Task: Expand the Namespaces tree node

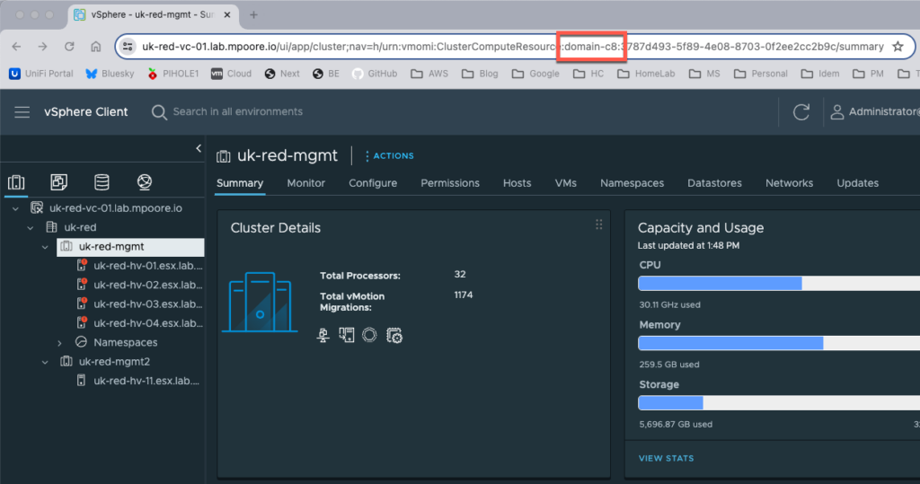Action: 59,343
